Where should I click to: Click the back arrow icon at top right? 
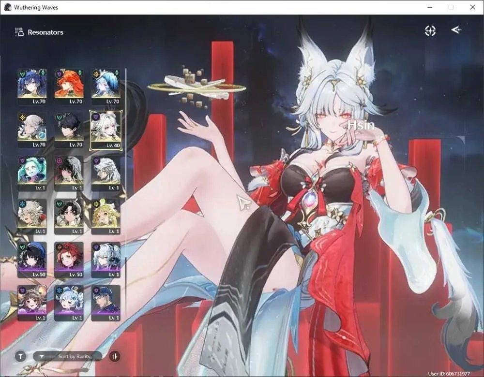(x=456, y=30)
